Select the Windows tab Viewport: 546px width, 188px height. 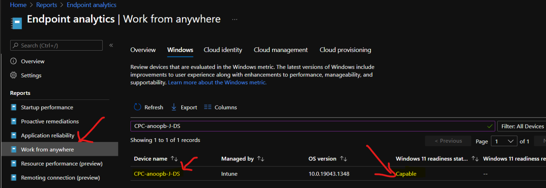point(180,50)
